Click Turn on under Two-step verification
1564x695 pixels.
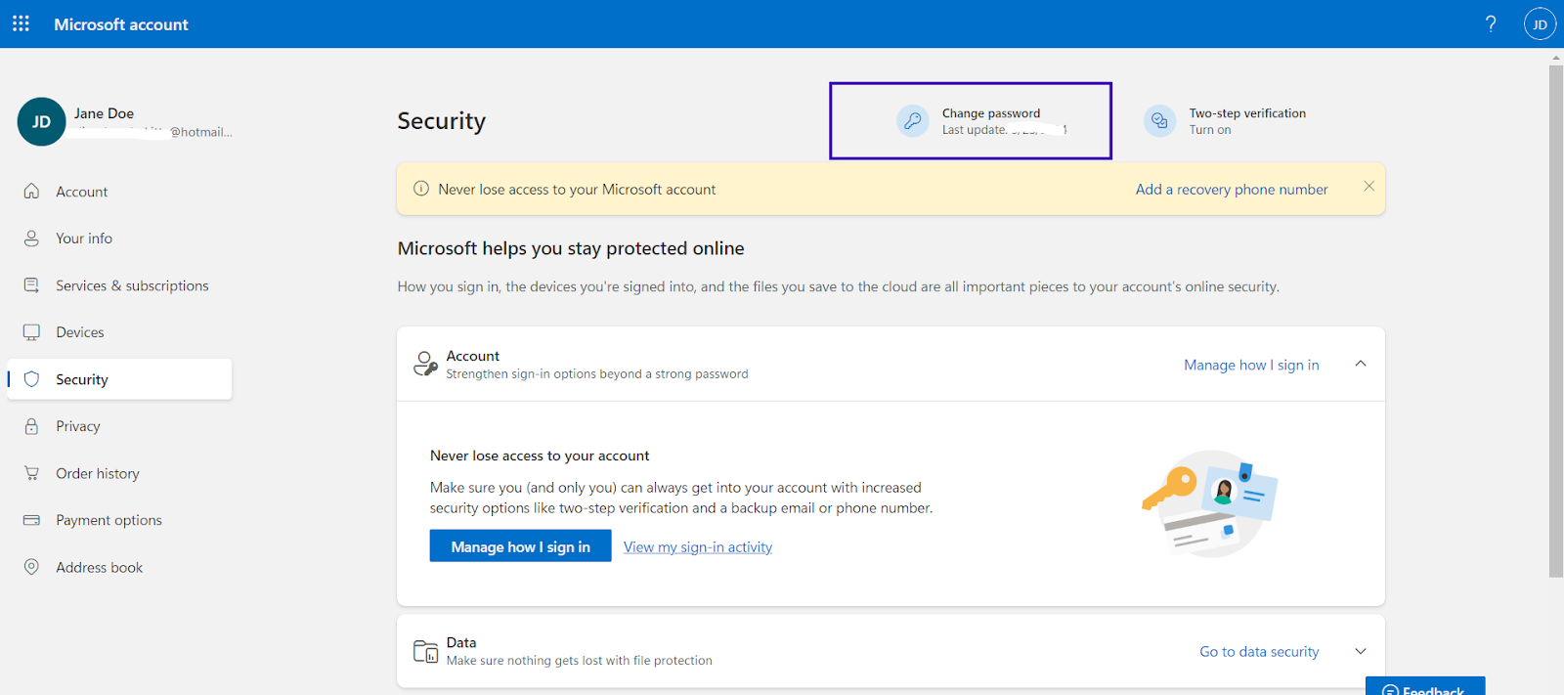(1210, 130)
